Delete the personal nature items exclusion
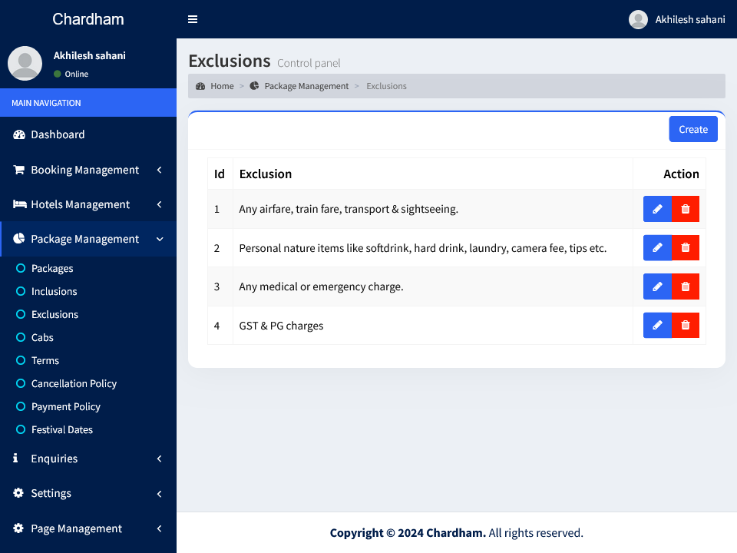The width and height of the screenshot is (737, 553). coord(686,247)
